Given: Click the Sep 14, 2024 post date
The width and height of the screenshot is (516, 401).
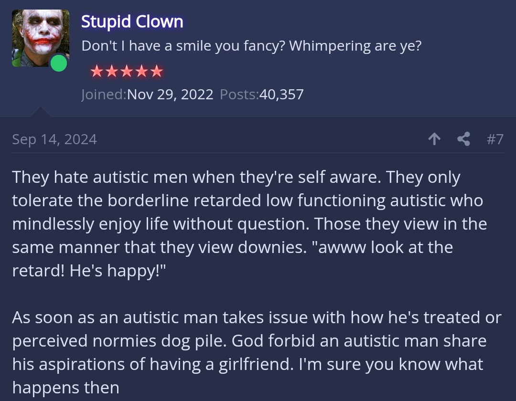Looking at the screenshot, I should (x=54, y=139).
